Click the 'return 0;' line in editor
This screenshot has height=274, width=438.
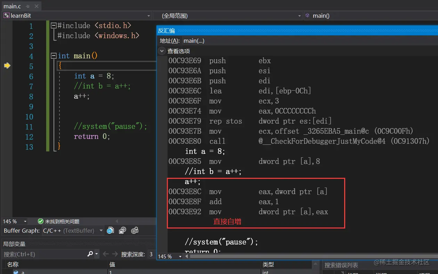[92, 136]
